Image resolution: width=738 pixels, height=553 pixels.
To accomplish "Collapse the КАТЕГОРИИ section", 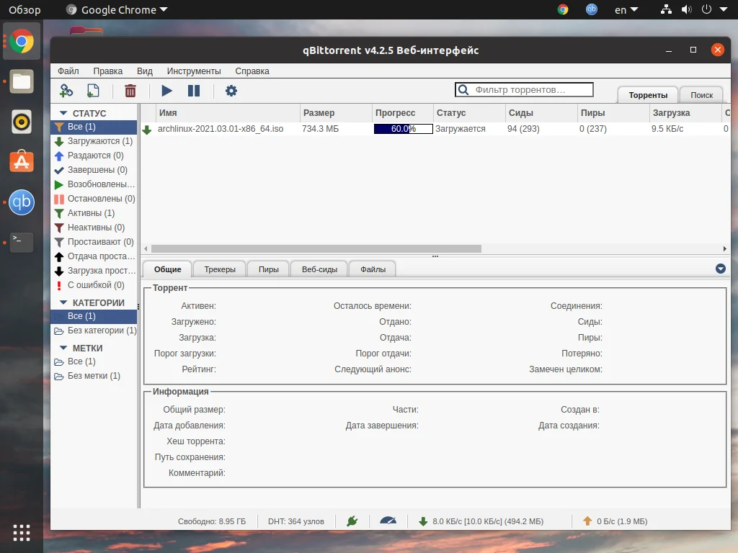I will click(63, 303).
